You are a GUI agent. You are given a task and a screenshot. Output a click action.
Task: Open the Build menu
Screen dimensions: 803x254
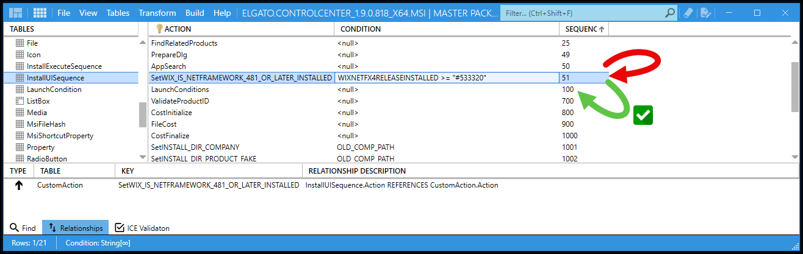[x=195, y=13]
